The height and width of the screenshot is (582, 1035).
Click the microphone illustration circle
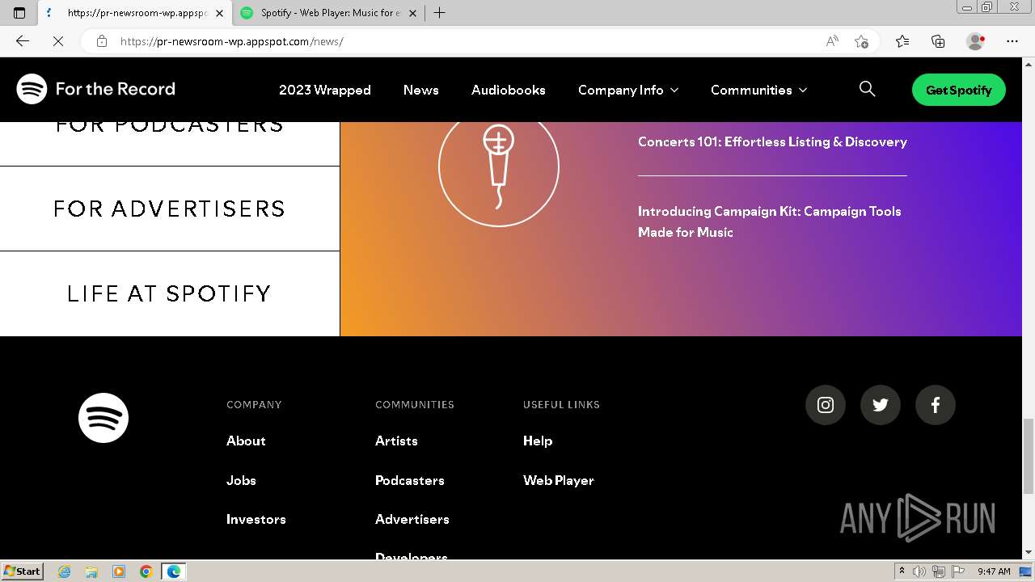[499, 167]
